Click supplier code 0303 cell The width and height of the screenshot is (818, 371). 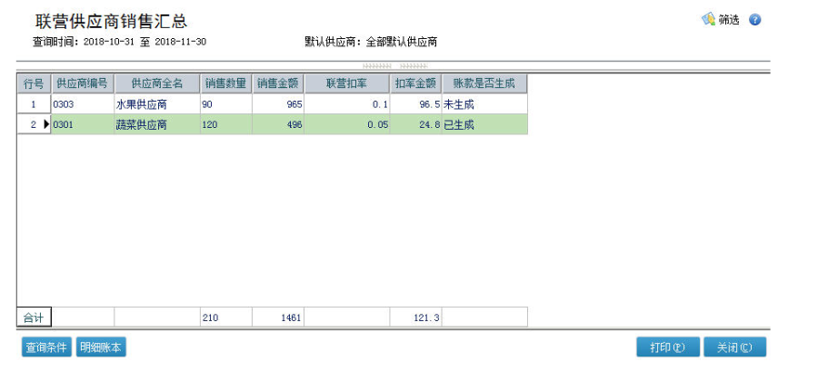(x=82, y=104)
